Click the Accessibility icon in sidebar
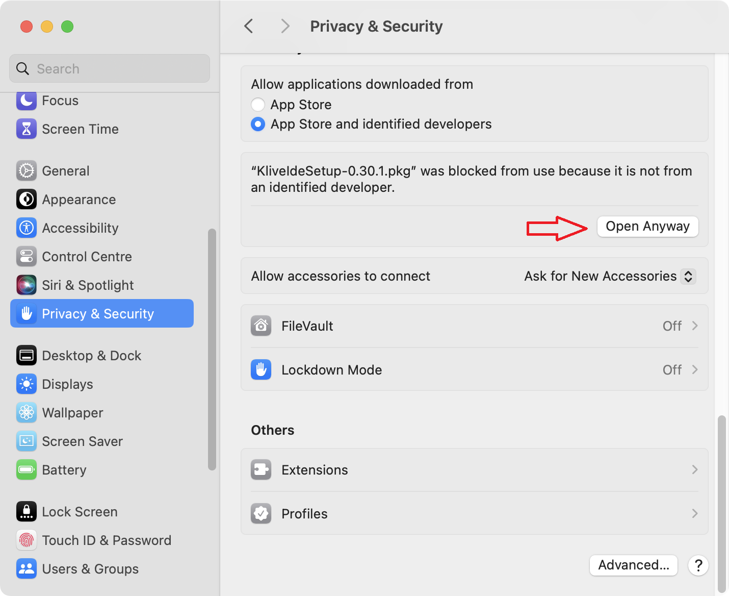This screenshot has width=729, height=596. 27,228
